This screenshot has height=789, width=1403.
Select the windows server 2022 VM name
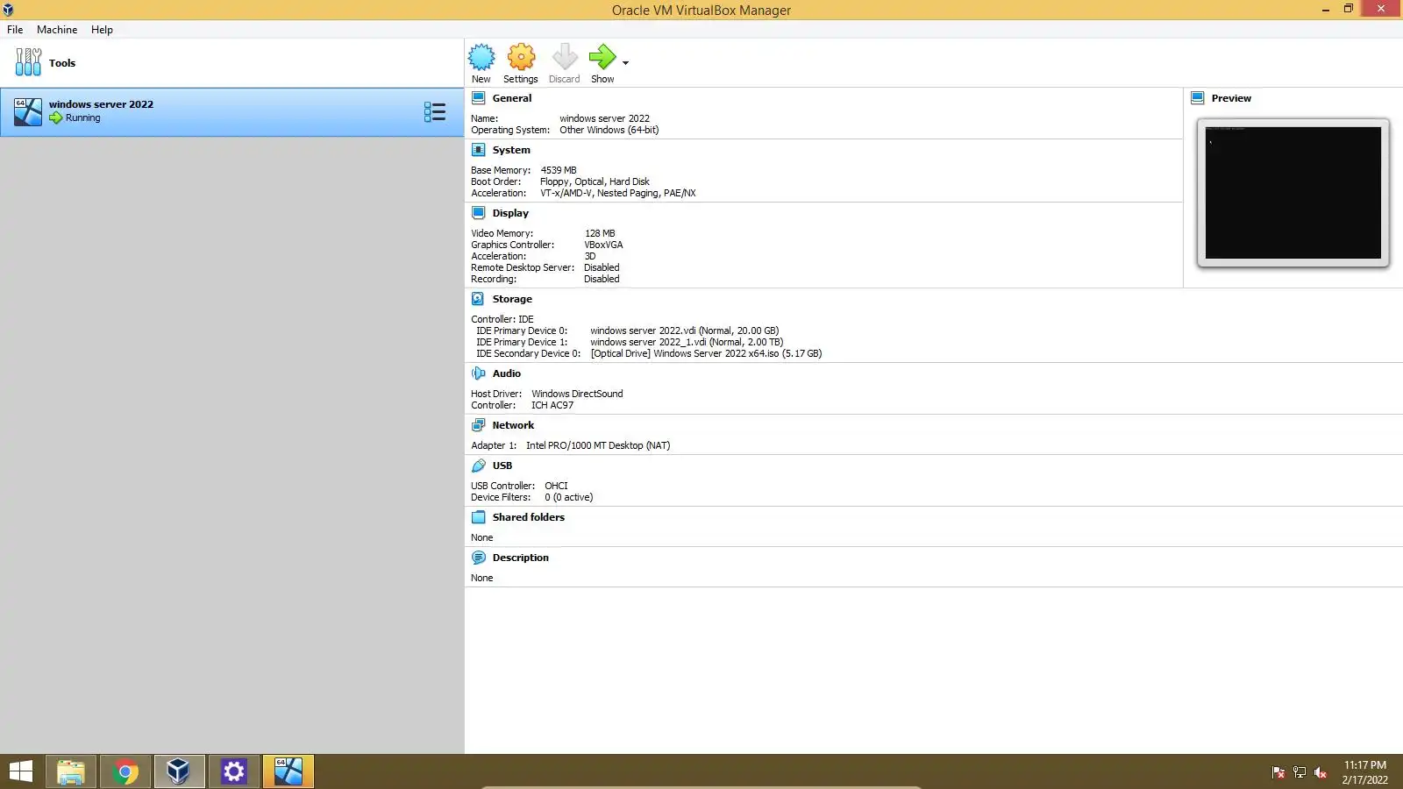101,104
